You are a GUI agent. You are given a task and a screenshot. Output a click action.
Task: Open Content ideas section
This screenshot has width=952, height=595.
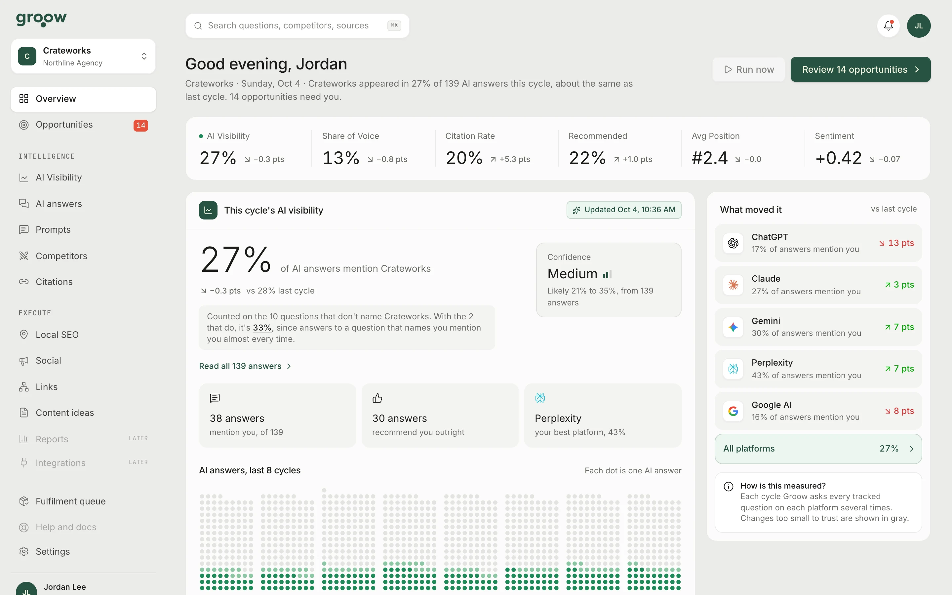pyautogui.click(x=83, y=413)
